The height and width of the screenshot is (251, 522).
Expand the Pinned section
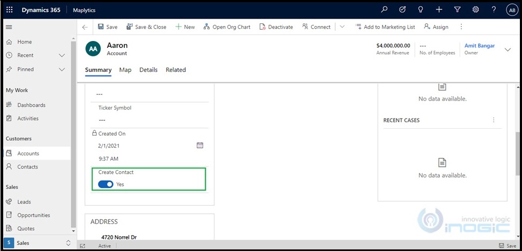click(62, 69)
